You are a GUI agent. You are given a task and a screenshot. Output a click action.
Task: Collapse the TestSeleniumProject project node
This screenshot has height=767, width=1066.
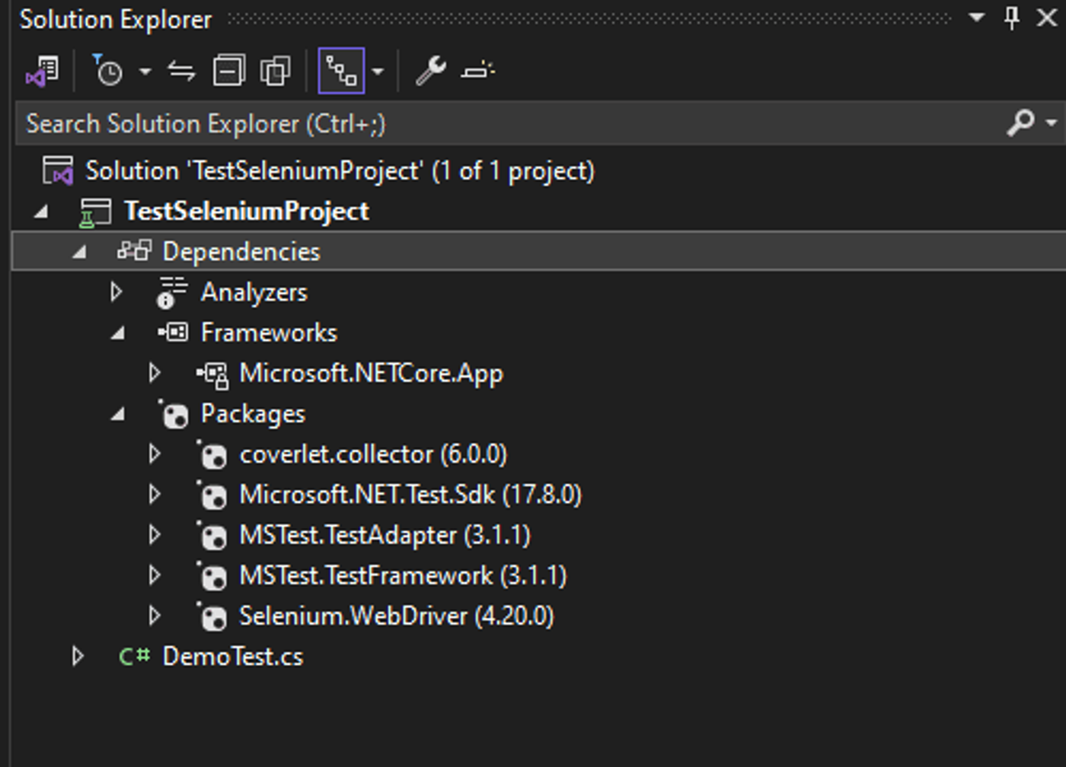click(x=41, y=212)
